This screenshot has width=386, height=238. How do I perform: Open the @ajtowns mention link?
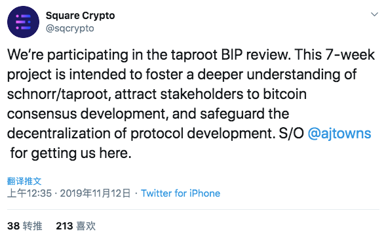click(x=339, y=134)
